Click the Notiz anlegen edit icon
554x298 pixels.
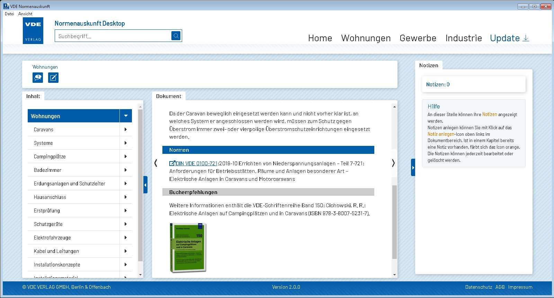pyautogui.click(x=53, y=78)
